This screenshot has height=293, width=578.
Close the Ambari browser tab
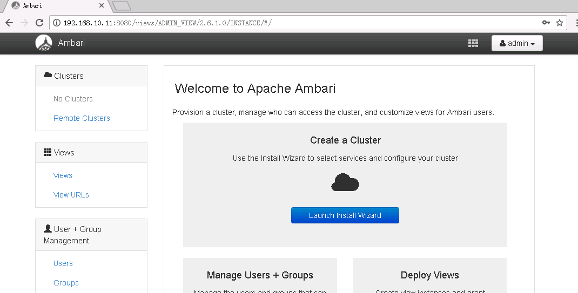102,5
